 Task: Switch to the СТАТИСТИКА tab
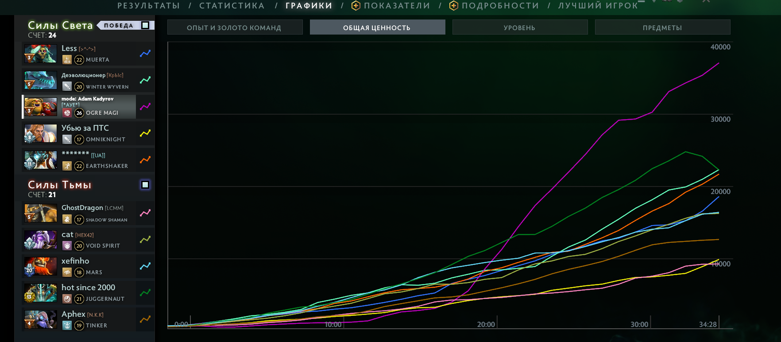point(232,6)
